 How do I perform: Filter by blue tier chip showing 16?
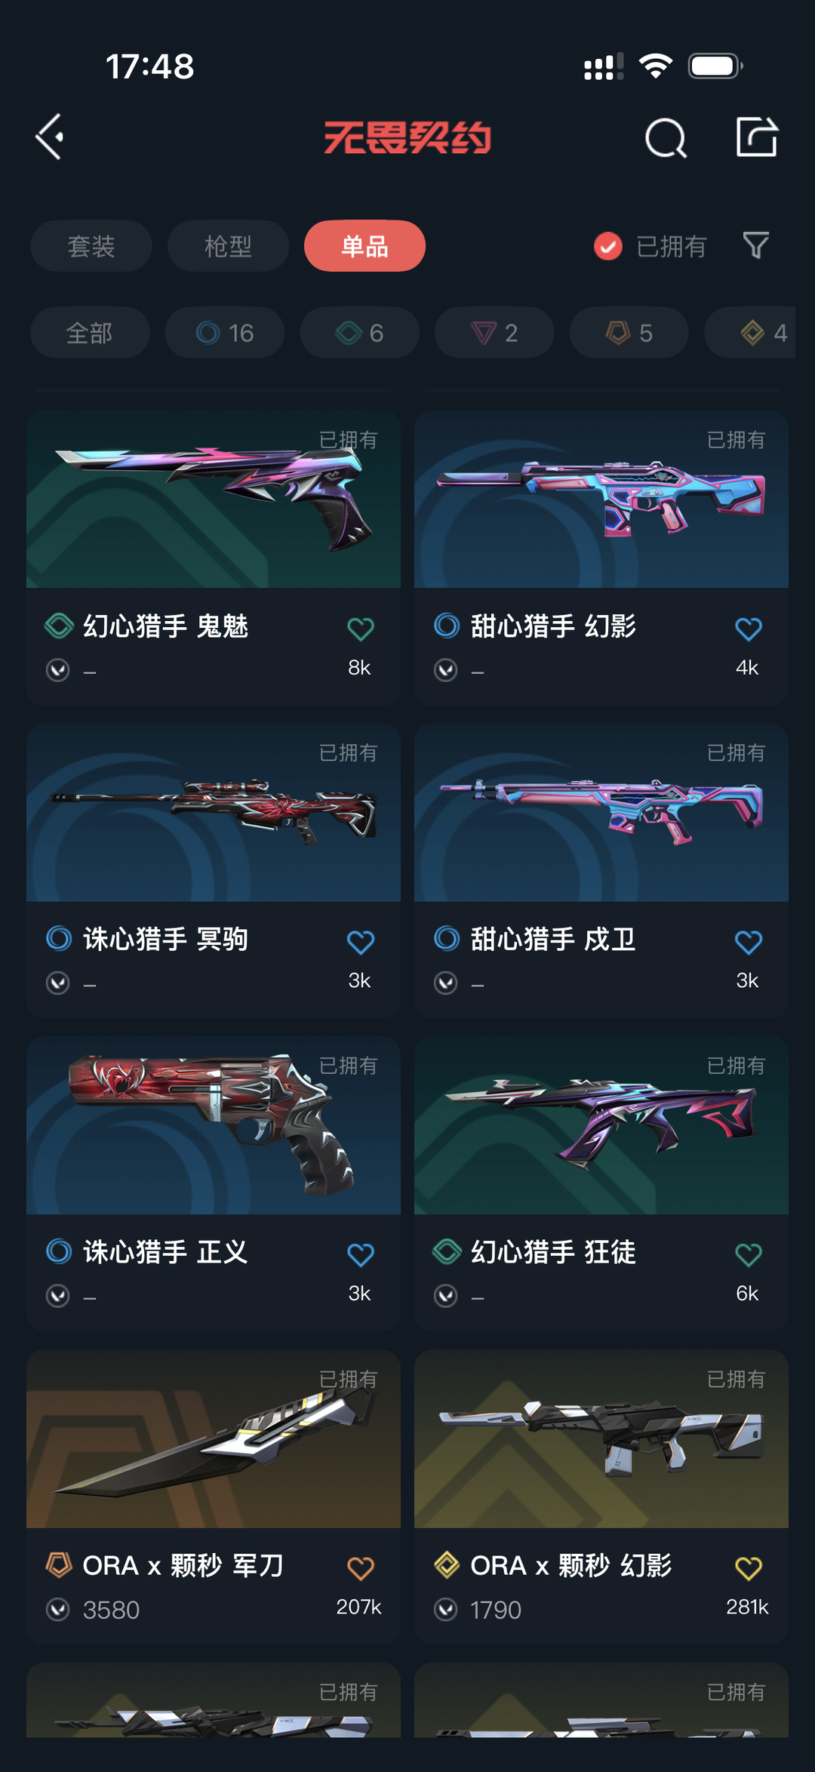pos(225,333)
